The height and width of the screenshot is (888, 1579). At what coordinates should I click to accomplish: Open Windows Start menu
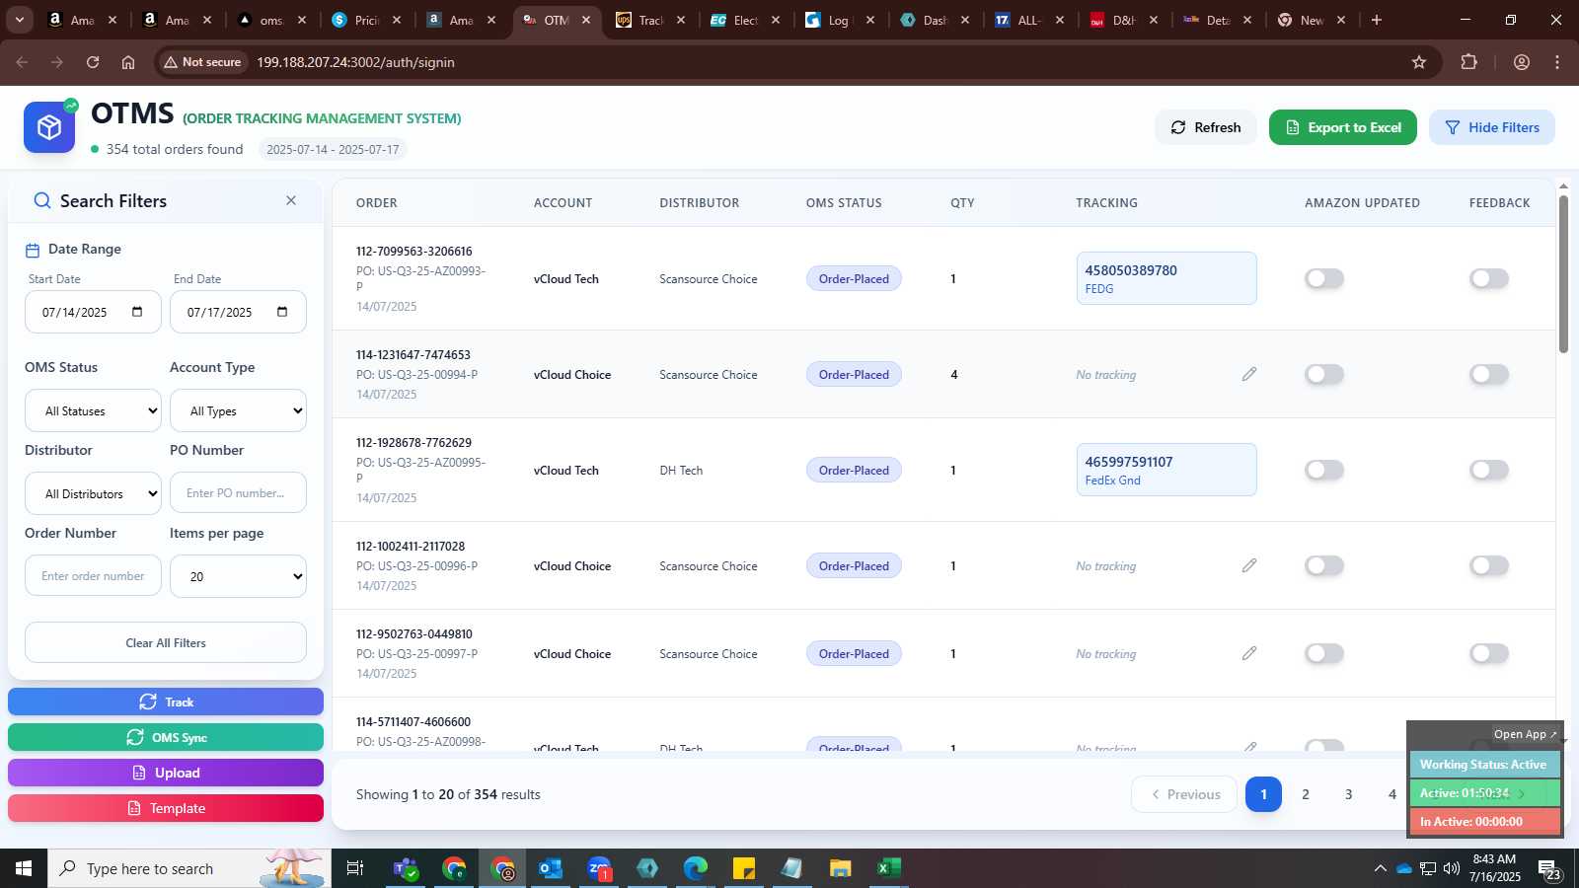[x=24, y=868]
